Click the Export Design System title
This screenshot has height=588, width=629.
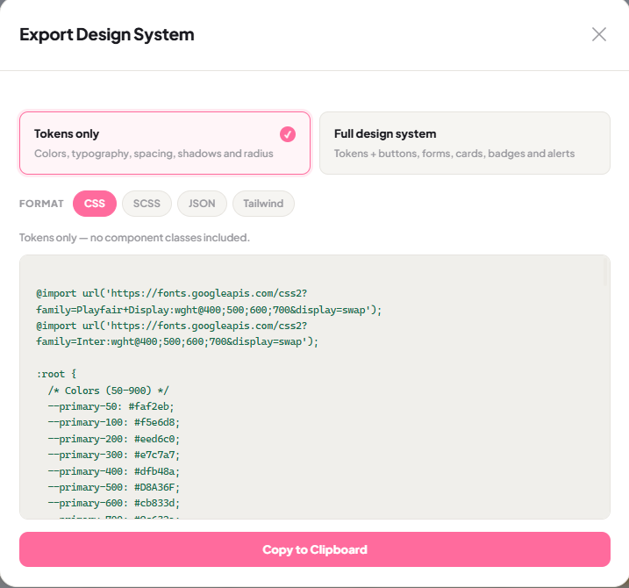(x=107, y=34)
